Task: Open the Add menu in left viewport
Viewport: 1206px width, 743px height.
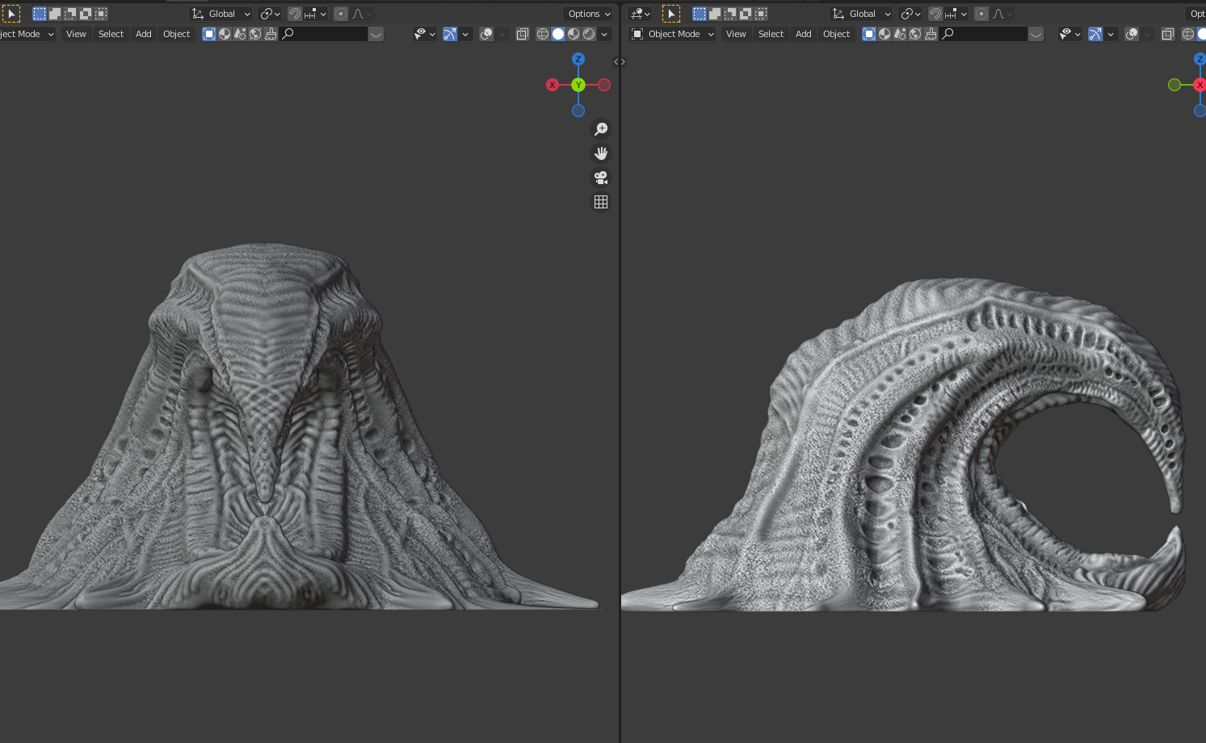Action: click(x=143, y=34)
